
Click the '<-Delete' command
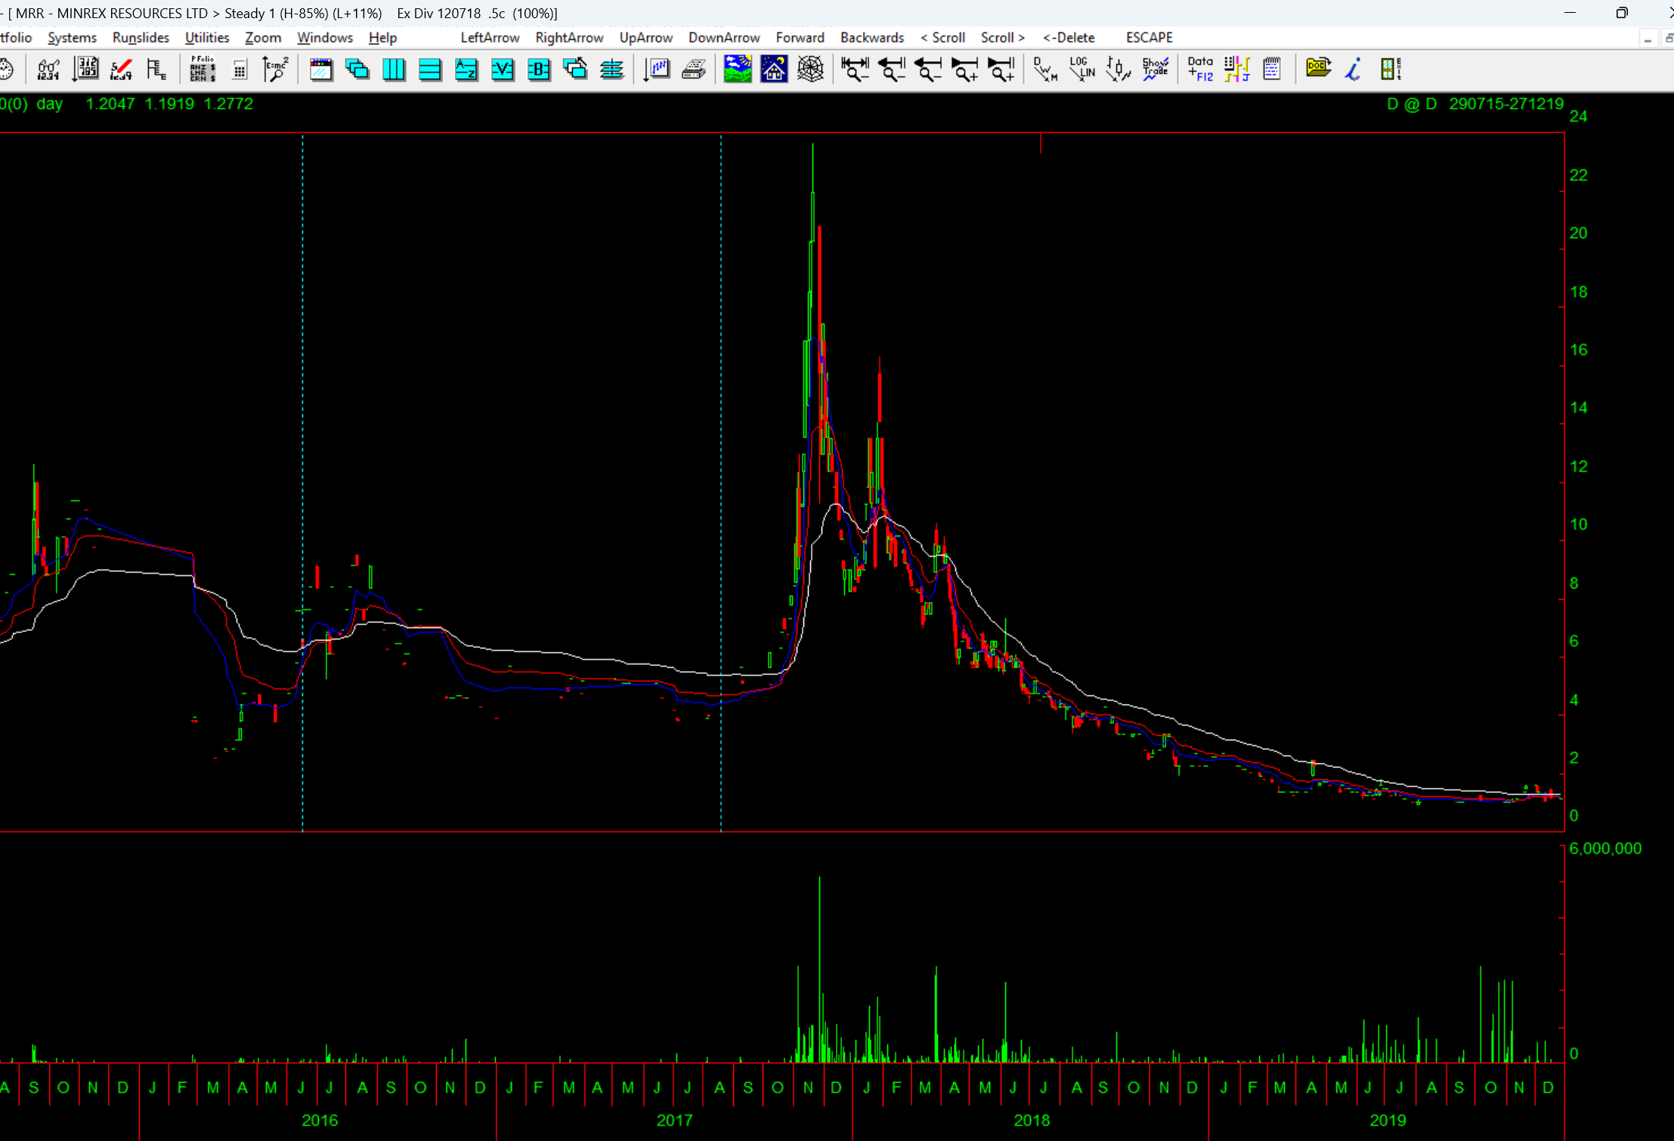(x=1069, y=38)
